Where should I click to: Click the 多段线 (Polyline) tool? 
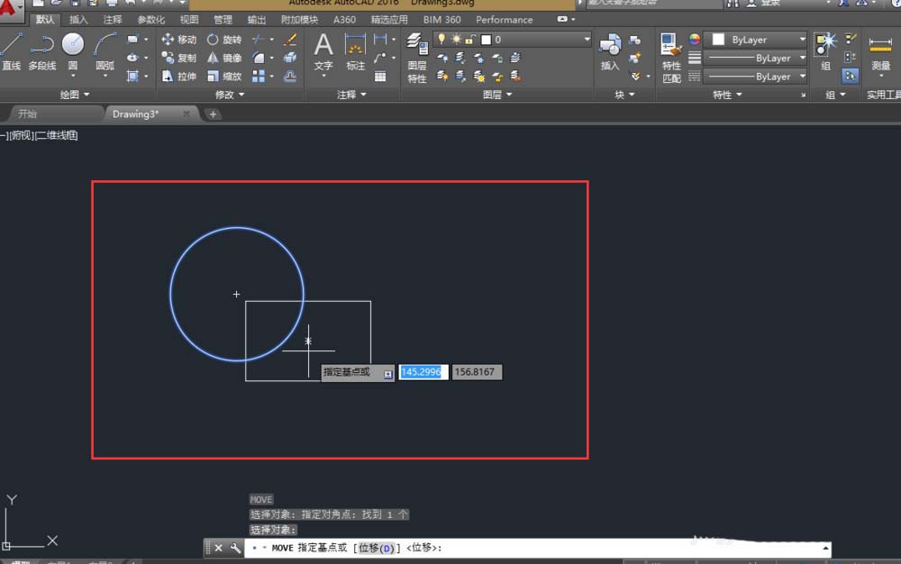(x=41, y=50)
